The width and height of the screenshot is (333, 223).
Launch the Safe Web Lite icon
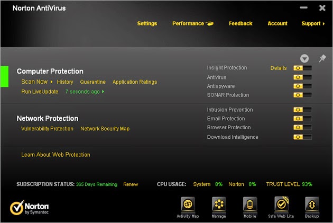click(x=281, y=204)
